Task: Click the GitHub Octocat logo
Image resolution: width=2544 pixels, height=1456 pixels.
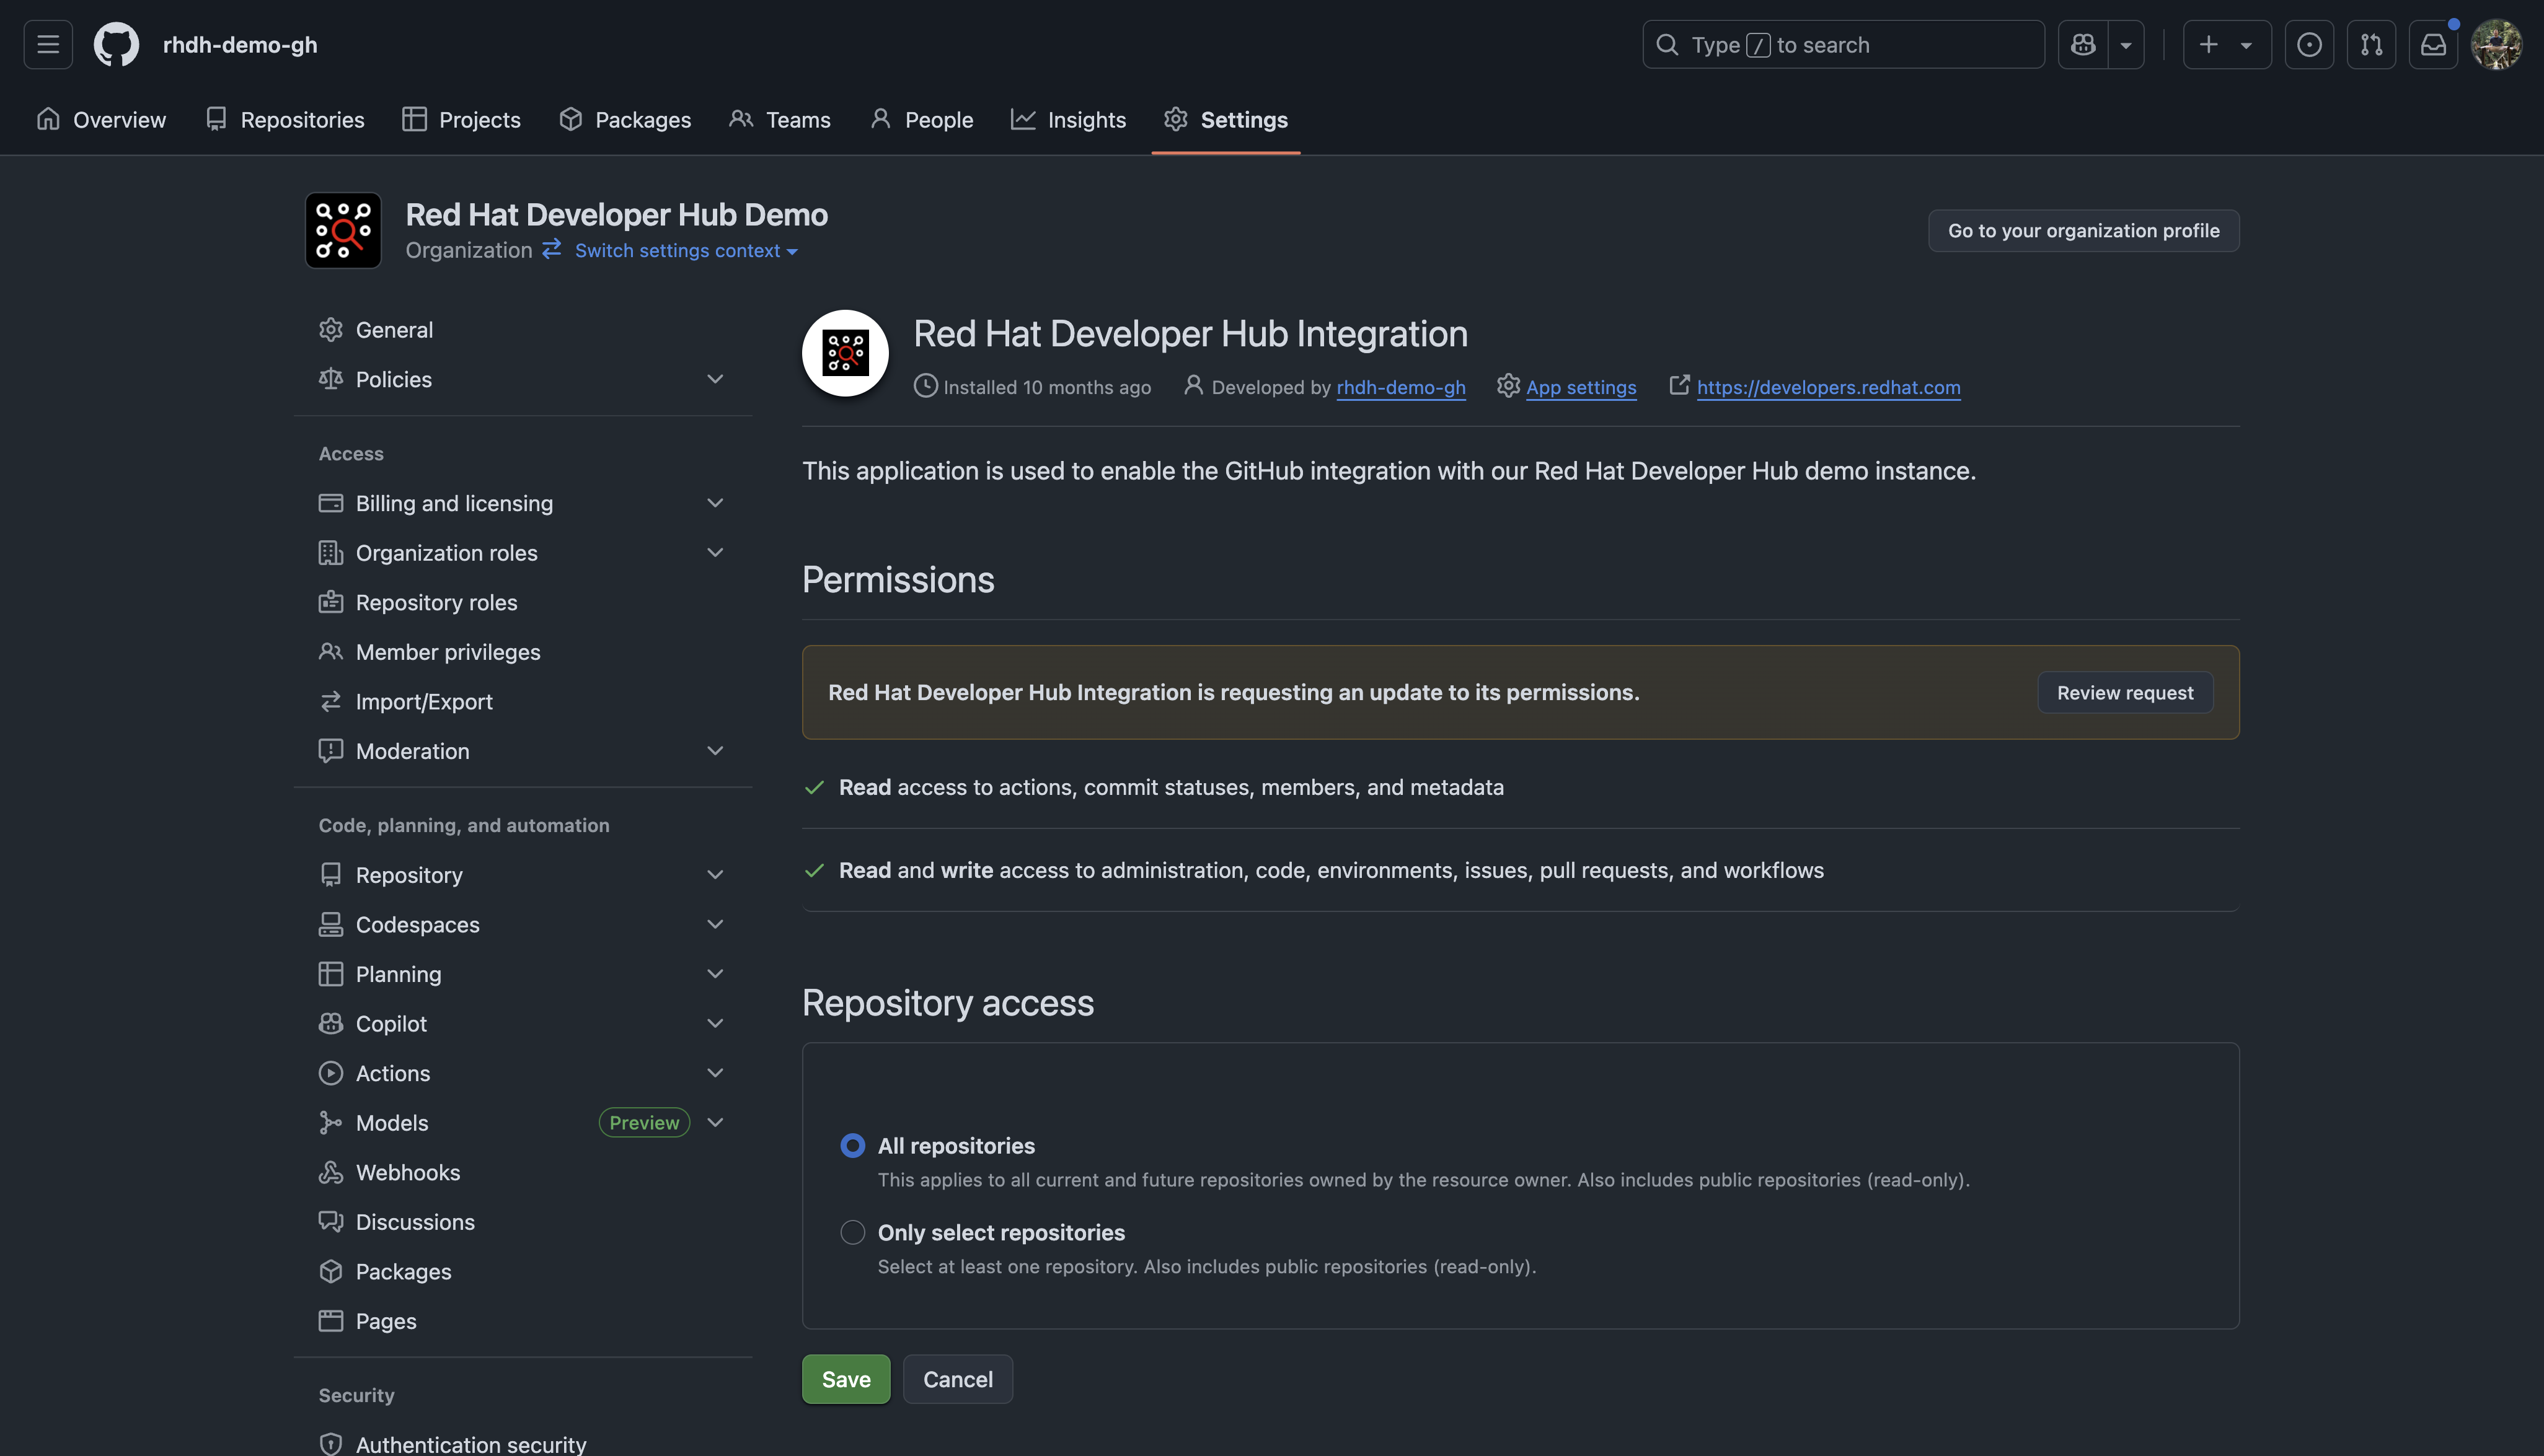Action: tap(116, 45)
